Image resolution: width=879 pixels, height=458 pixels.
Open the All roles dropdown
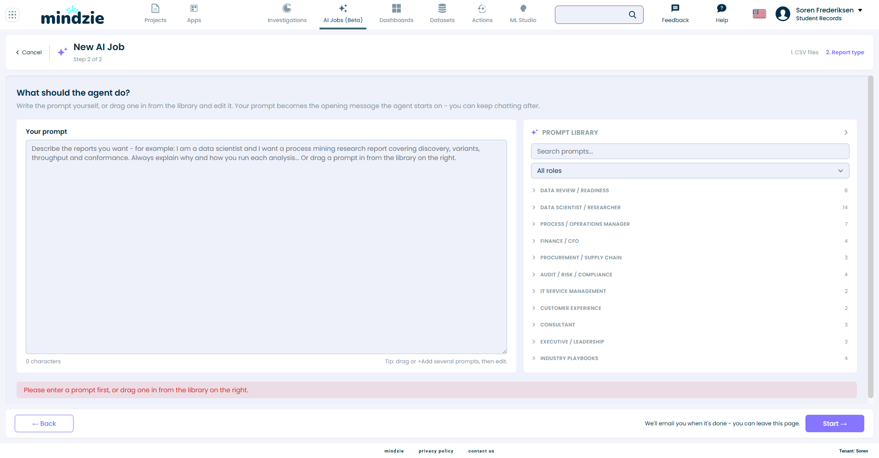[x=690, y=171]
